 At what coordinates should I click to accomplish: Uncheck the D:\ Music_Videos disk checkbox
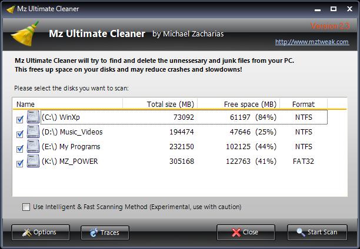tap(20, 134)
